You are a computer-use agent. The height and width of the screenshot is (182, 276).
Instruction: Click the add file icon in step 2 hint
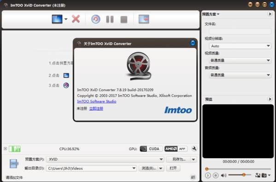point(66,75)
